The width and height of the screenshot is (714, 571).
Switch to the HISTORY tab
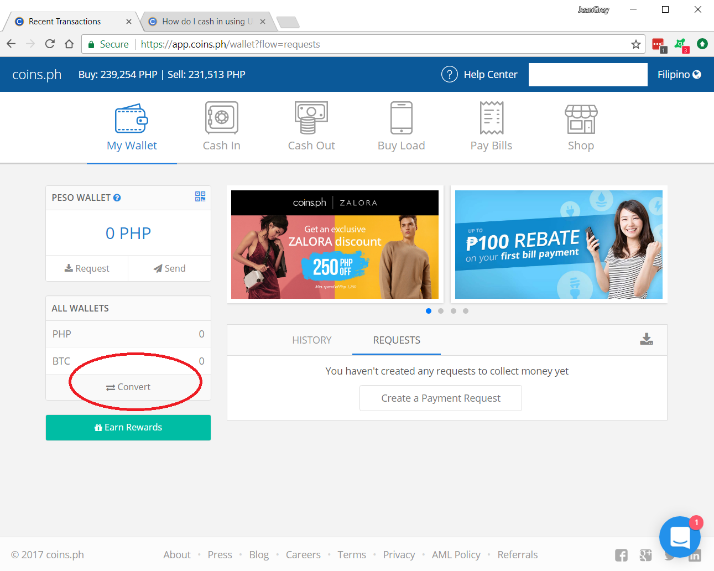click(312, 340)
